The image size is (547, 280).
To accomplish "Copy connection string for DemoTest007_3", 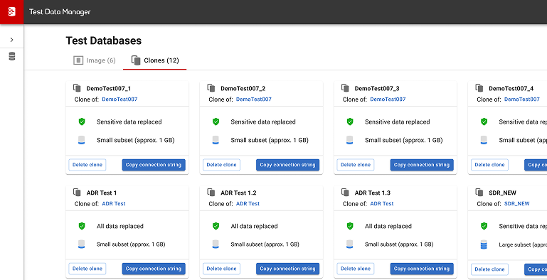I will (422, 165).
